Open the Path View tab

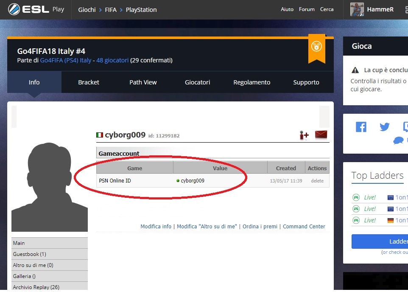(x=143, y=82)
